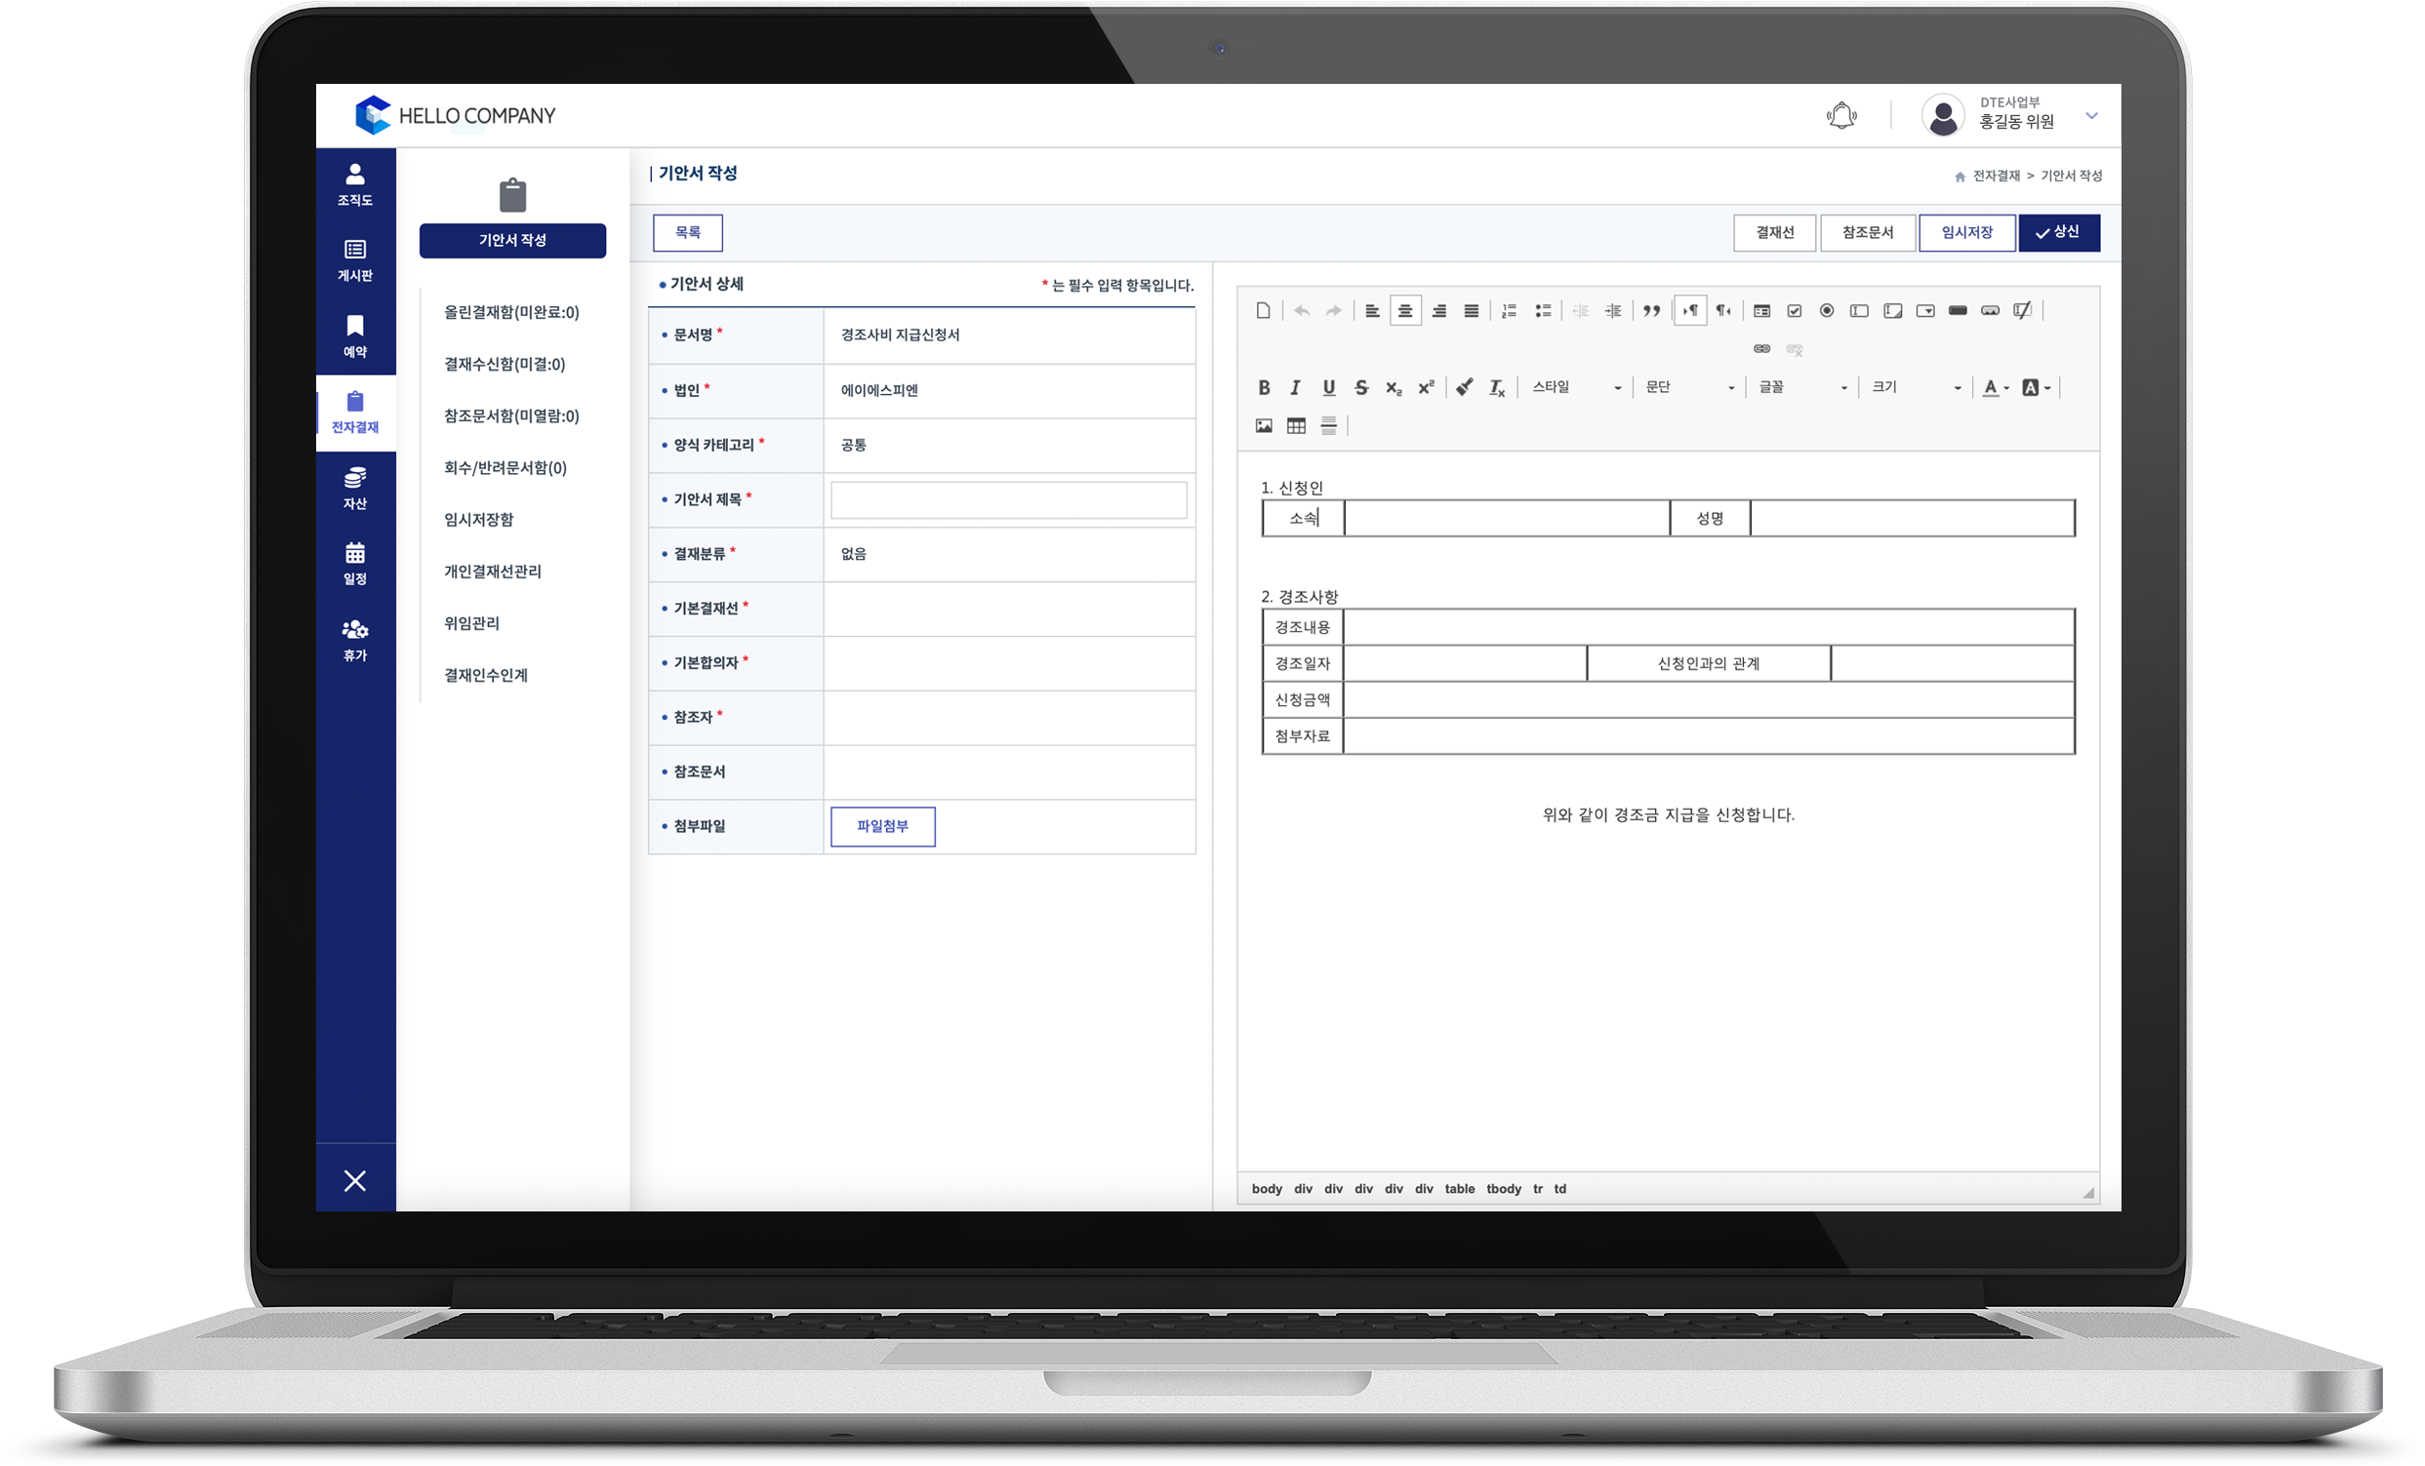Viewport: 2425px width, 1466px height.
Task: Open the 글꼴 font dropdown
Action: (x=1803, y=387)
